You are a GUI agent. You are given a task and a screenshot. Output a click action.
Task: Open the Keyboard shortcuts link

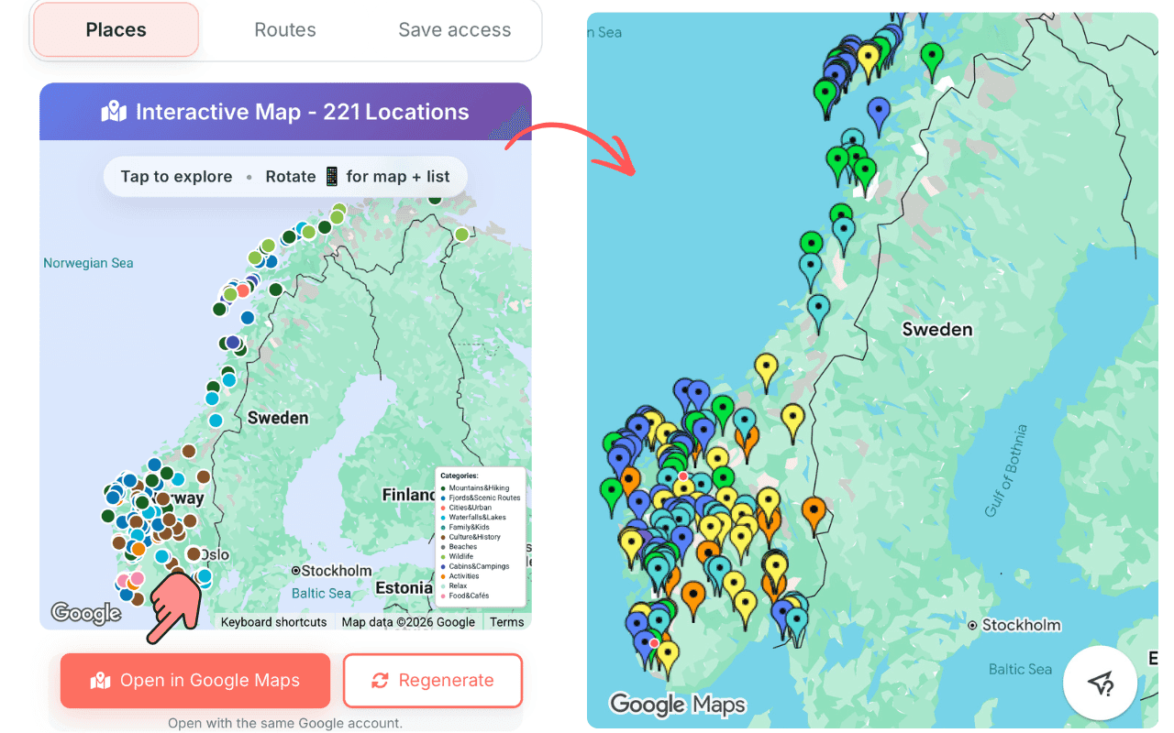(272, 621)
